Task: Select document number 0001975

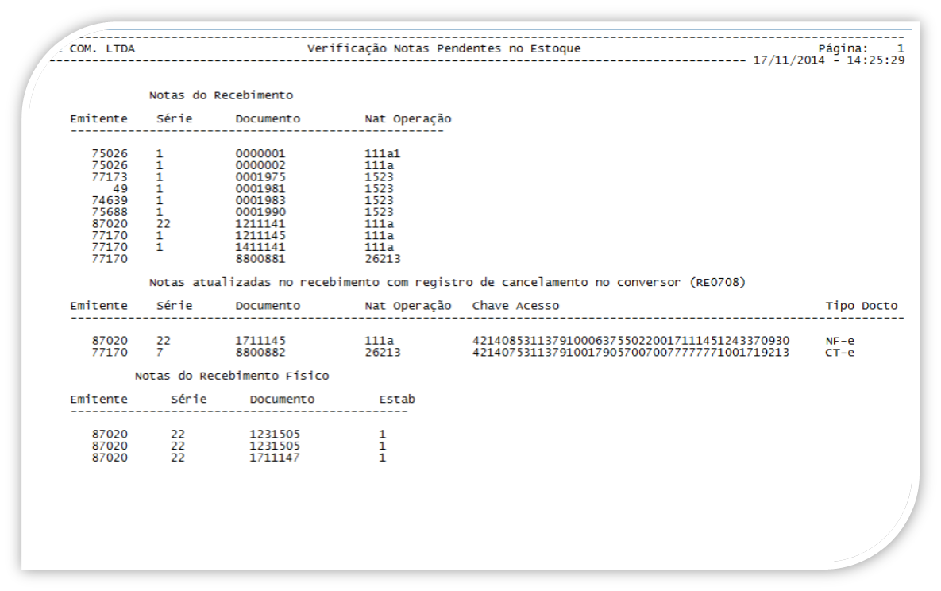Action: click(x=260, y=177)
